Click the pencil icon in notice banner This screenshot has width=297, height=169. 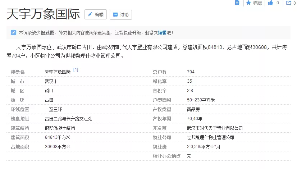[13, 33]
